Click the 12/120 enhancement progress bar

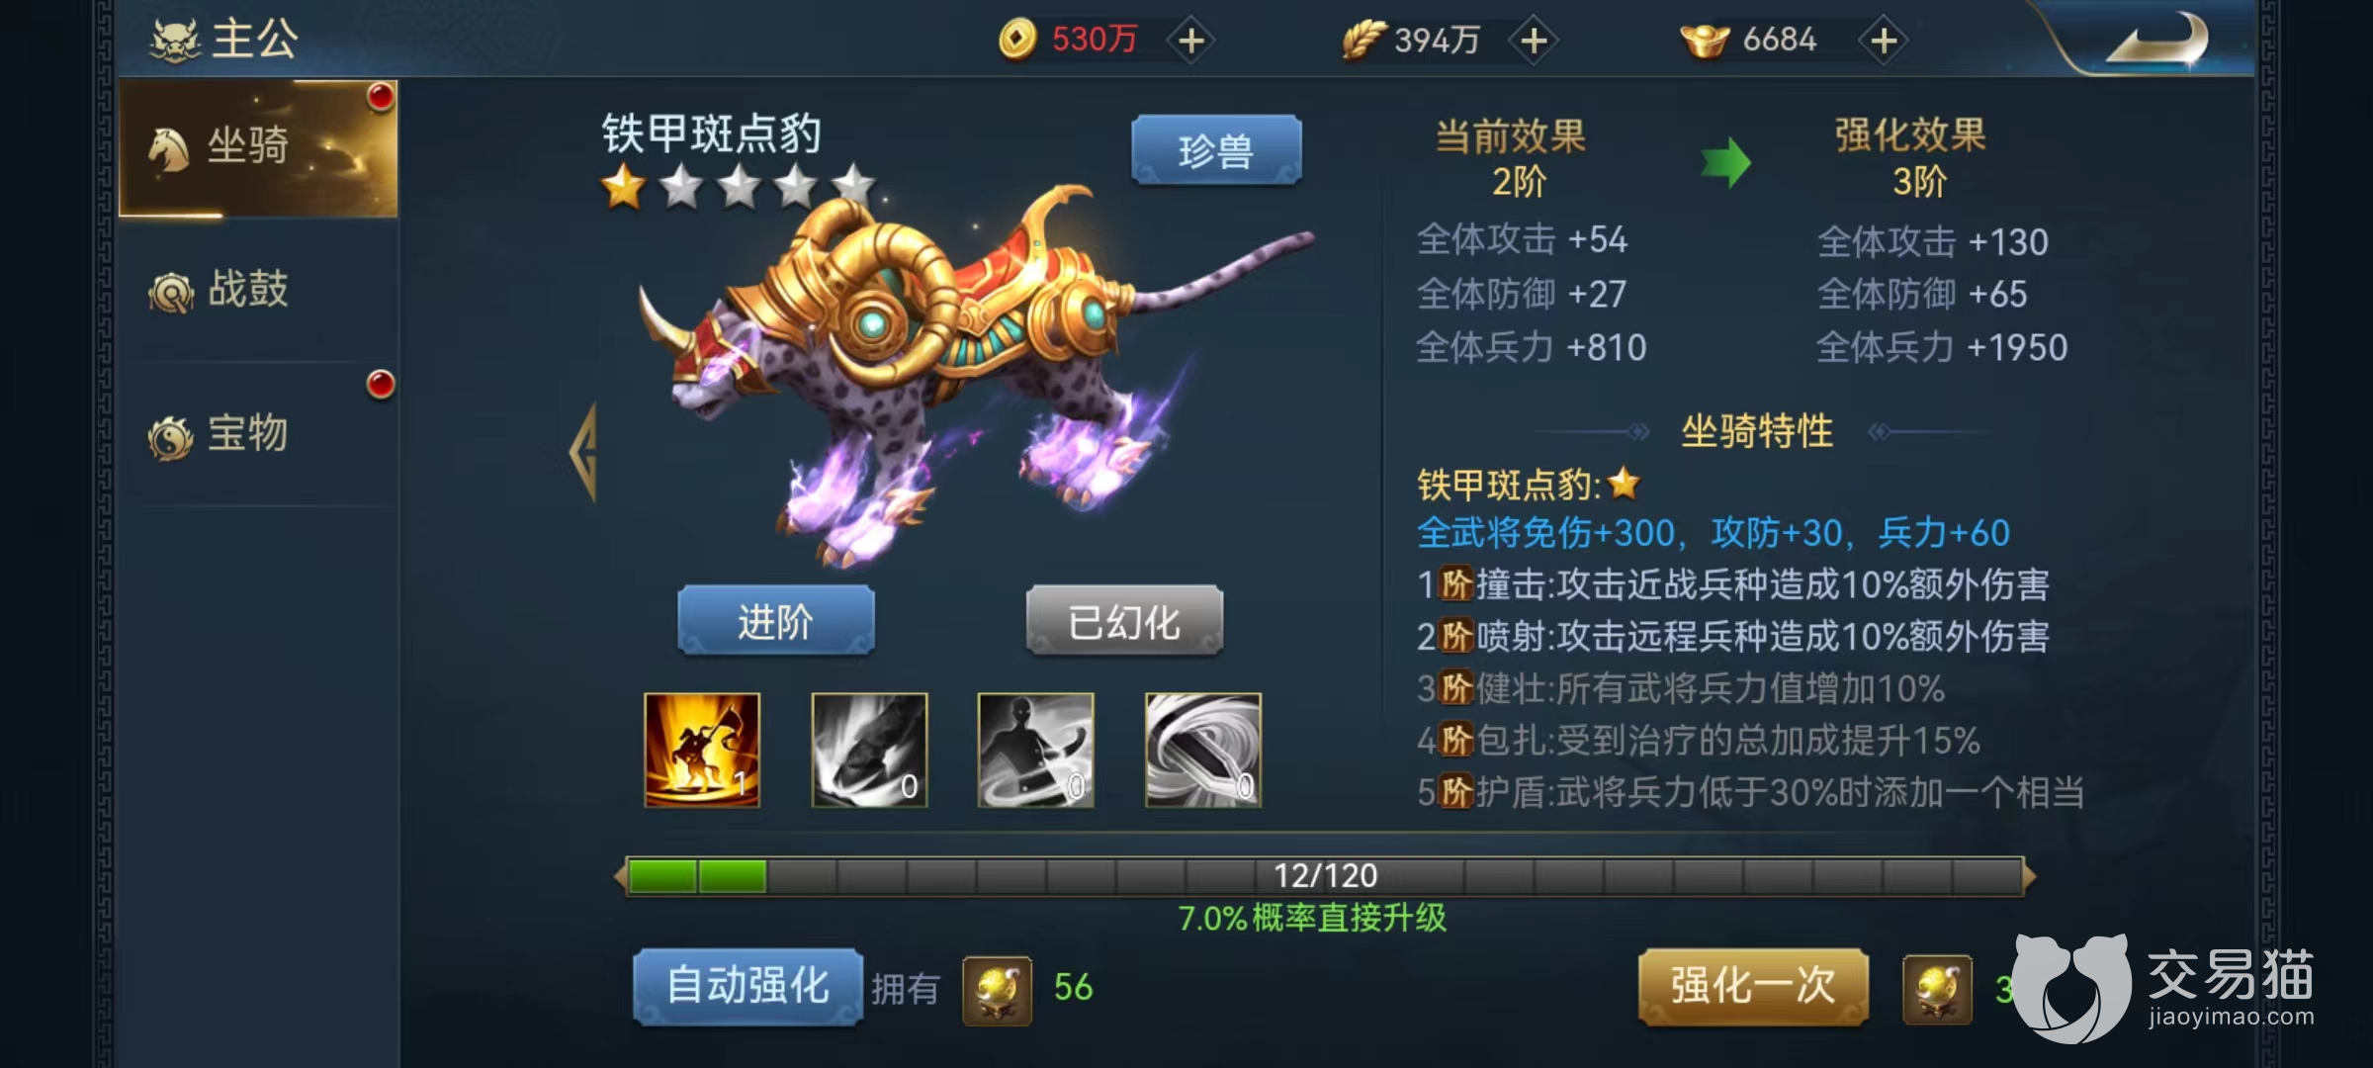(x=1325, y=876)
